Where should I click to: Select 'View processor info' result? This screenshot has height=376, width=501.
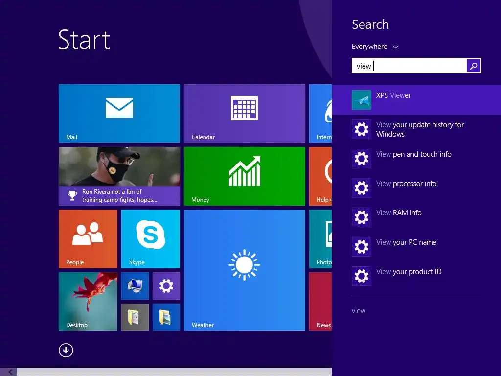(x=416, y=188)
